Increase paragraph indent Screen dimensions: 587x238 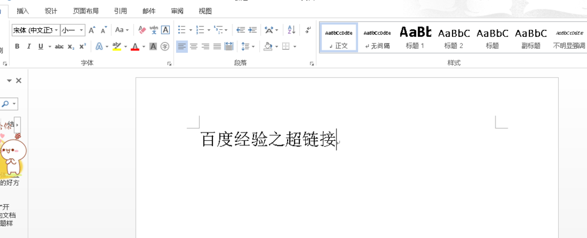[x=252, y=30]
